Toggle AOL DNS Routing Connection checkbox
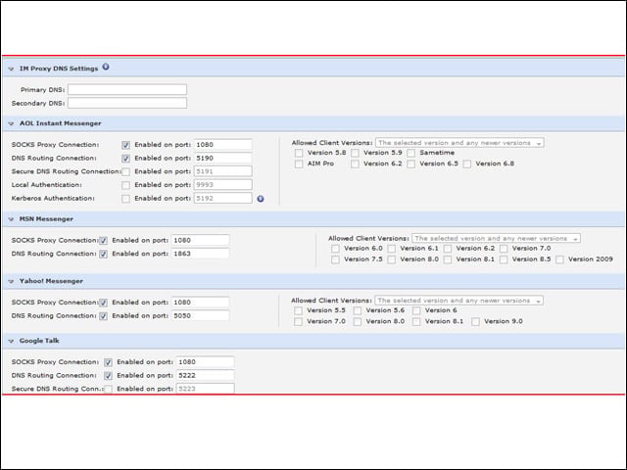 [125, 159]
